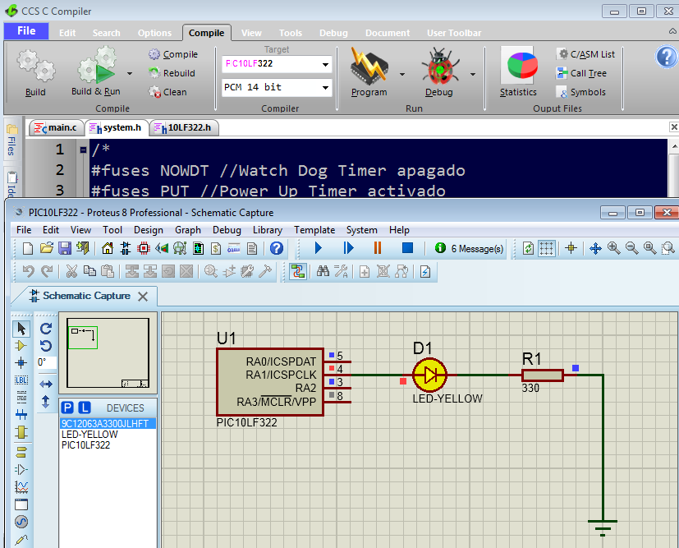The image size is (679, 548).
Task: Click the Cut scissors icon in Proteus
Action: click(71, 272)
